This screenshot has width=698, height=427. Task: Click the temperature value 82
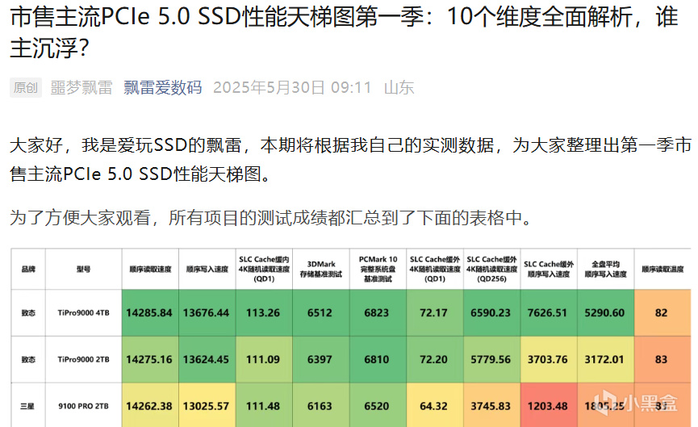point(662,312)
